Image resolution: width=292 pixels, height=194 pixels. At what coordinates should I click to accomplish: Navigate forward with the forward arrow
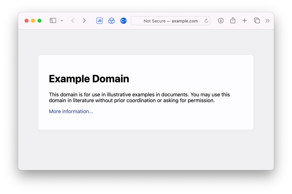pos(84,21)
